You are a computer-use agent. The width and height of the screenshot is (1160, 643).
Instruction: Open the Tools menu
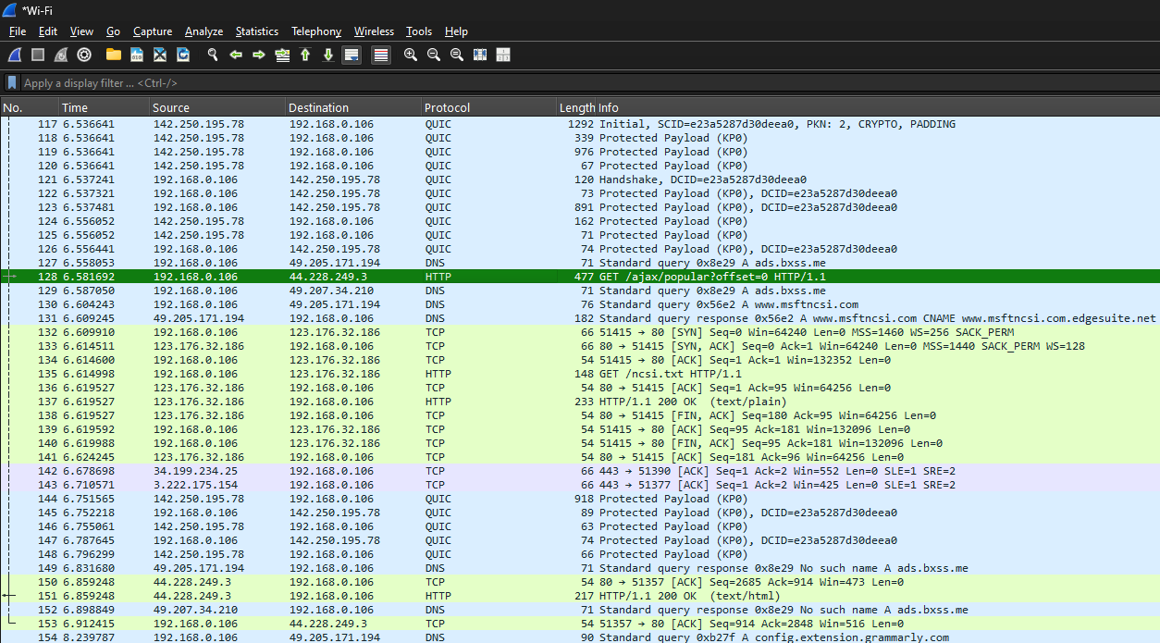(419, 31)
